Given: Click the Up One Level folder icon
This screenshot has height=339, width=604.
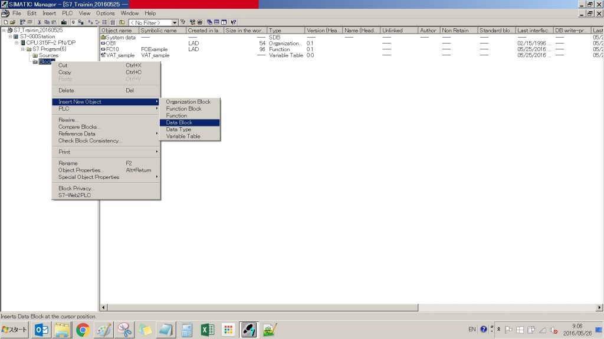Looking at the screenshot, I should 122,22.
